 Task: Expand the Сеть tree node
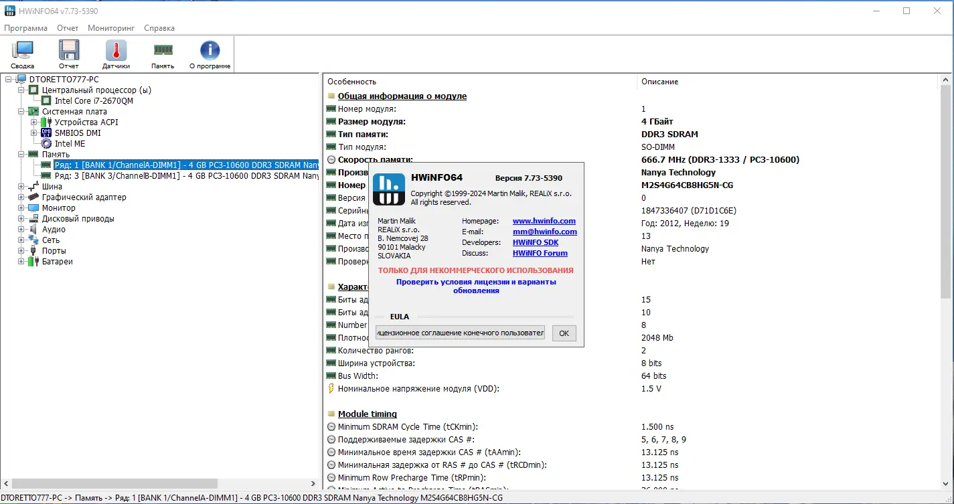tap(21, 240)
